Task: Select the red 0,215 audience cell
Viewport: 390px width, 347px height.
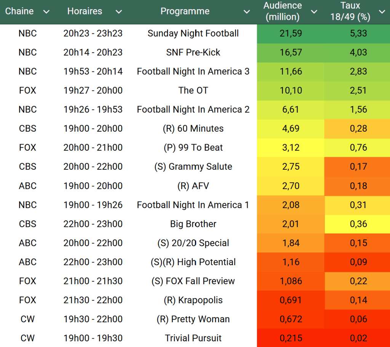Action: tap(291, 338)
